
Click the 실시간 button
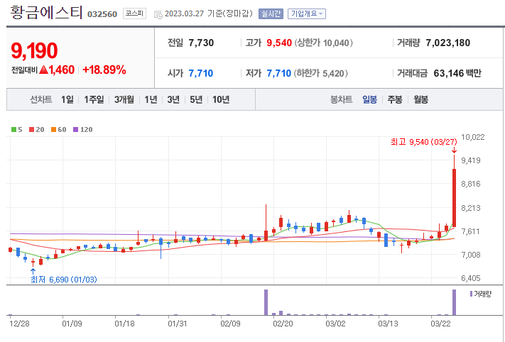(271, 13)
